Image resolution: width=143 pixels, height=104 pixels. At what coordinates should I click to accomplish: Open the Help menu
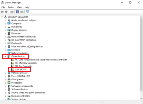[x=27, y=7]
